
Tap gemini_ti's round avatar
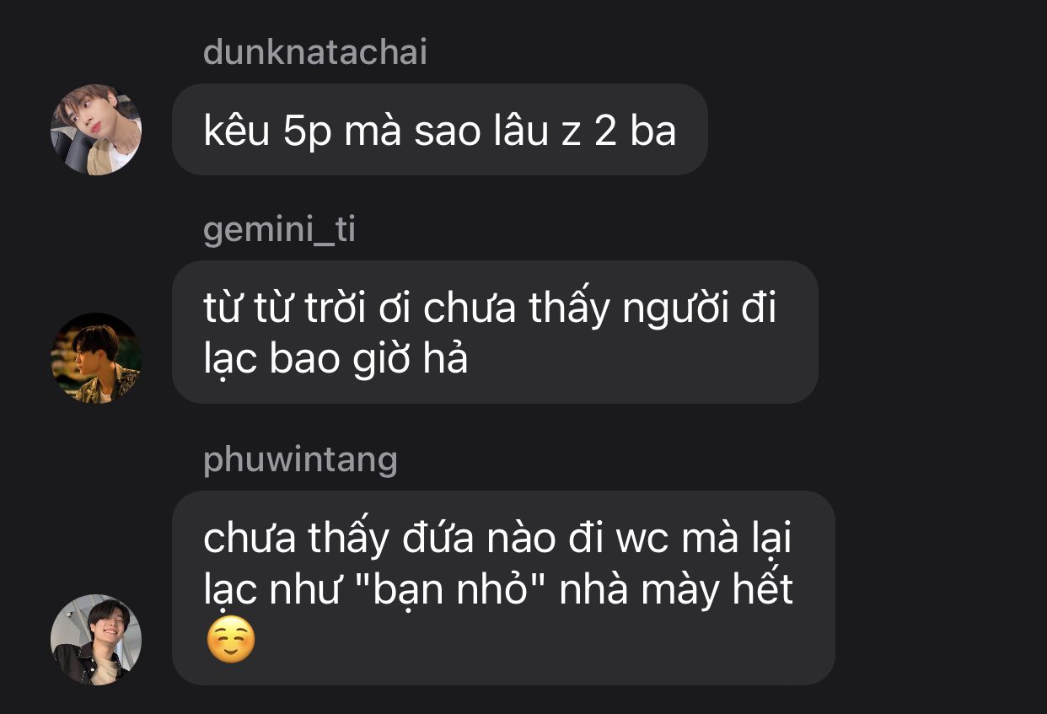click(x=96, y=358)
